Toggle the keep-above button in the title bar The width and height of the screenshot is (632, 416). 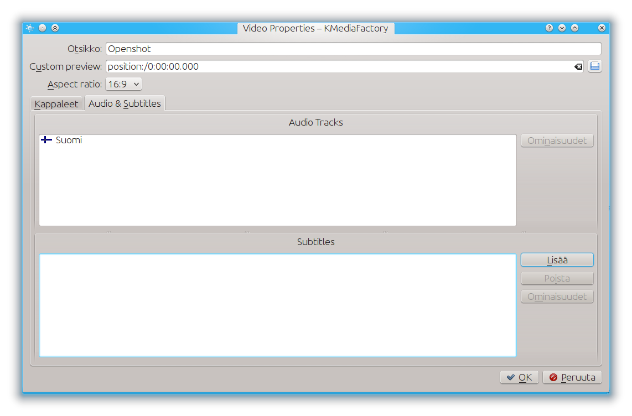[x=55, y=28]
